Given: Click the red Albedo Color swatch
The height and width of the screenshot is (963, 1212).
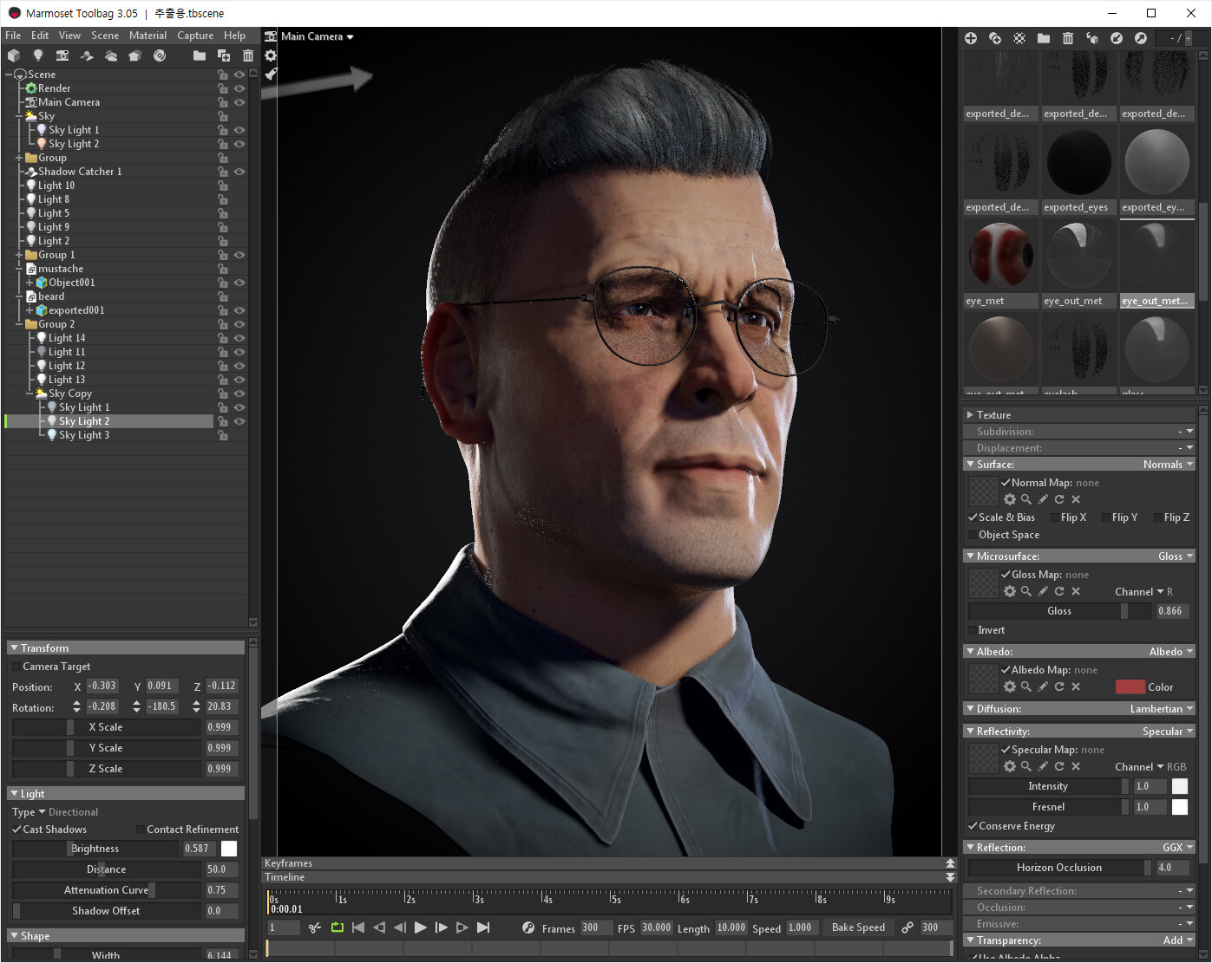Looking at the screenshot, I should (1130, 687).
